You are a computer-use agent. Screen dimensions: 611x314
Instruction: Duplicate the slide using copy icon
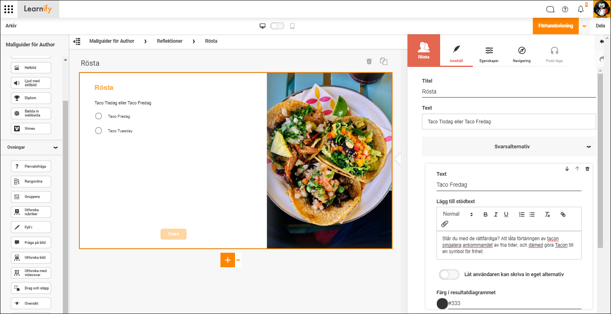point(384,61)
